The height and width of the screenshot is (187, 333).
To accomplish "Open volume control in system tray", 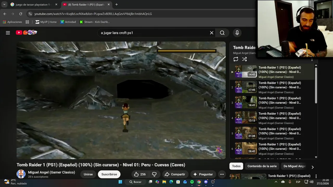I will pyautogui.click(x=311, y=182).
